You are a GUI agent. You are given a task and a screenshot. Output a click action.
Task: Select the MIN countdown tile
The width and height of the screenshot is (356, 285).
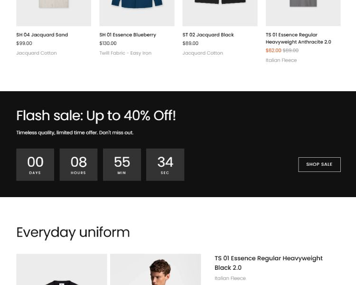tap(122, 164)
